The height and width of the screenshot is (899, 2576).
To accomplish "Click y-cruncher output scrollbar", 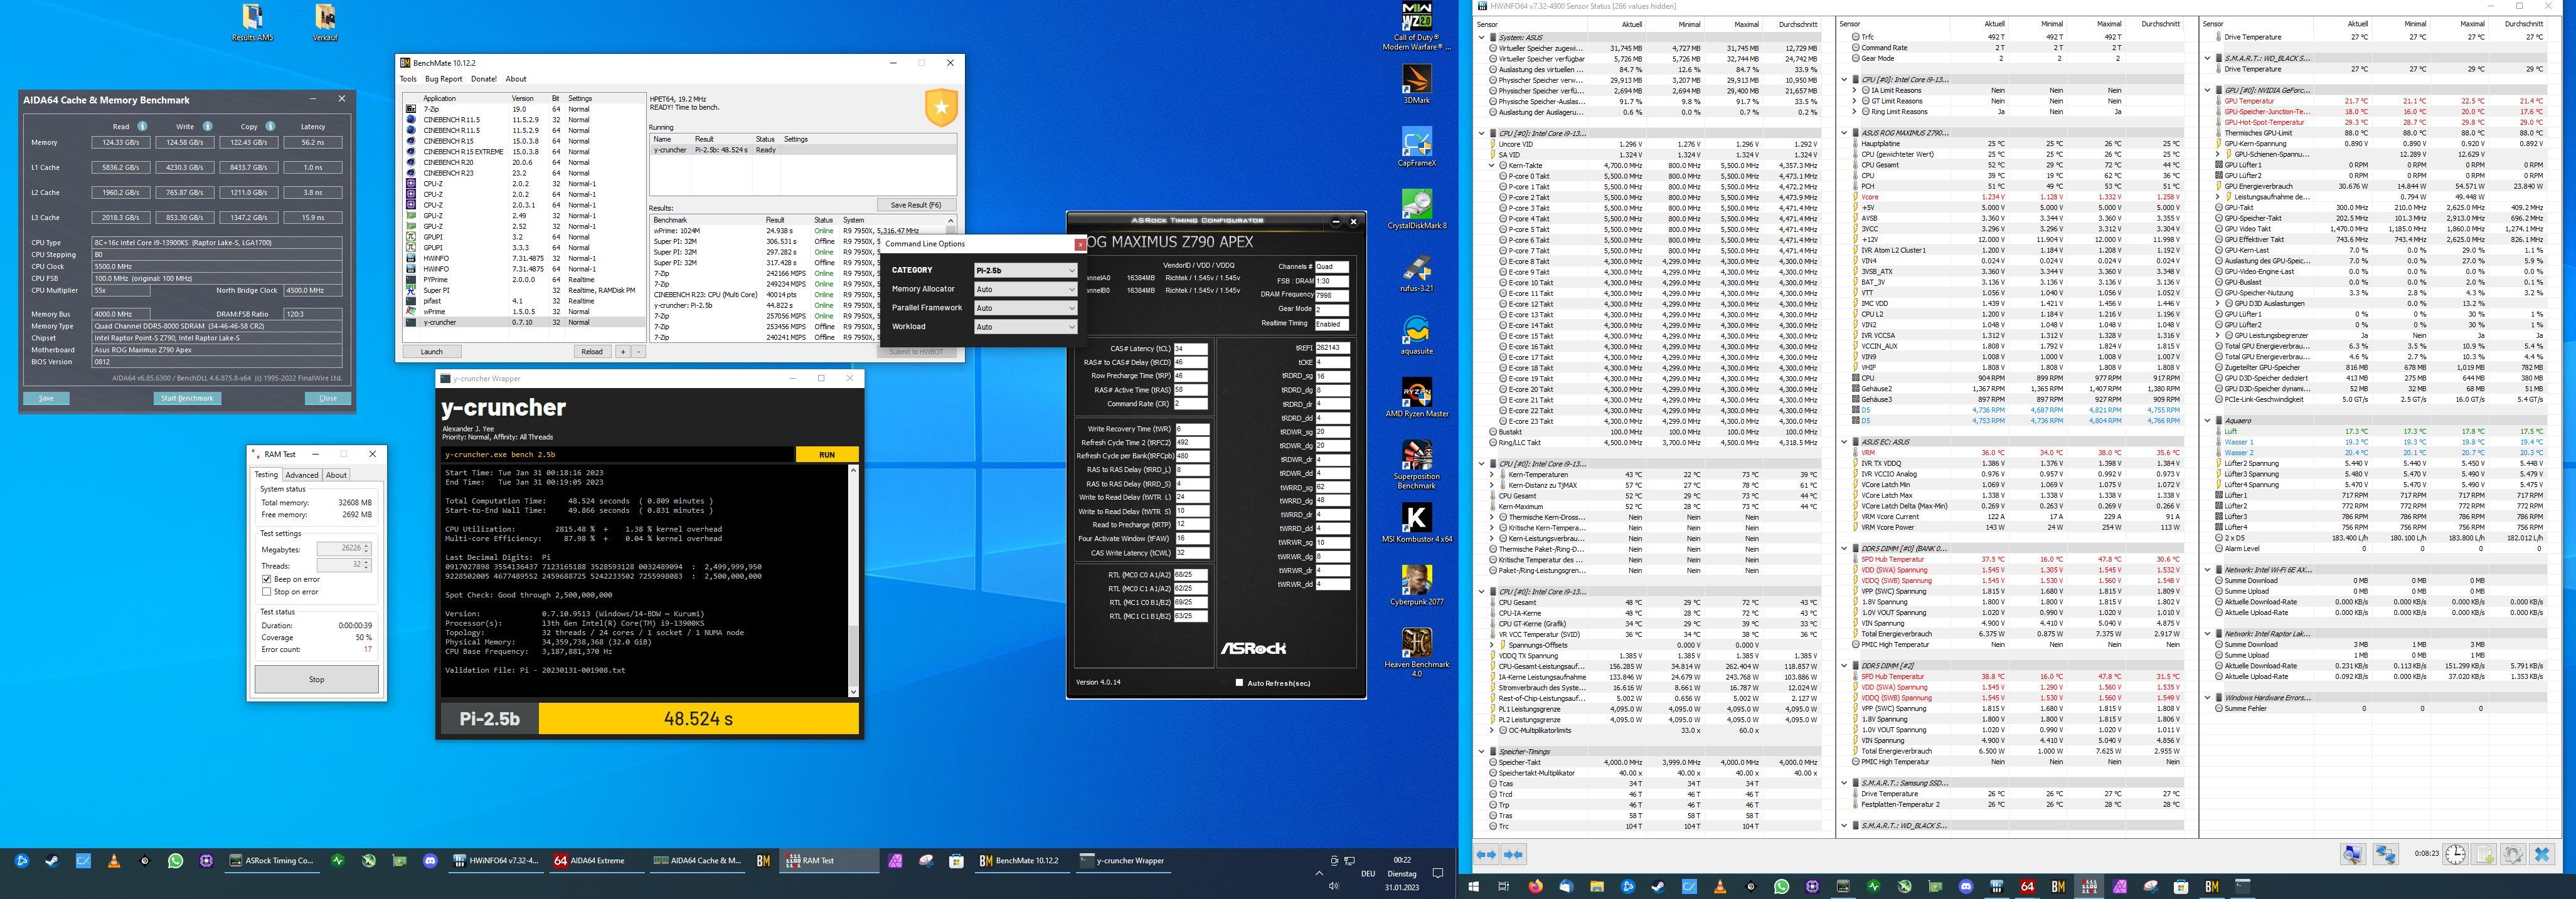I will 853,579.
